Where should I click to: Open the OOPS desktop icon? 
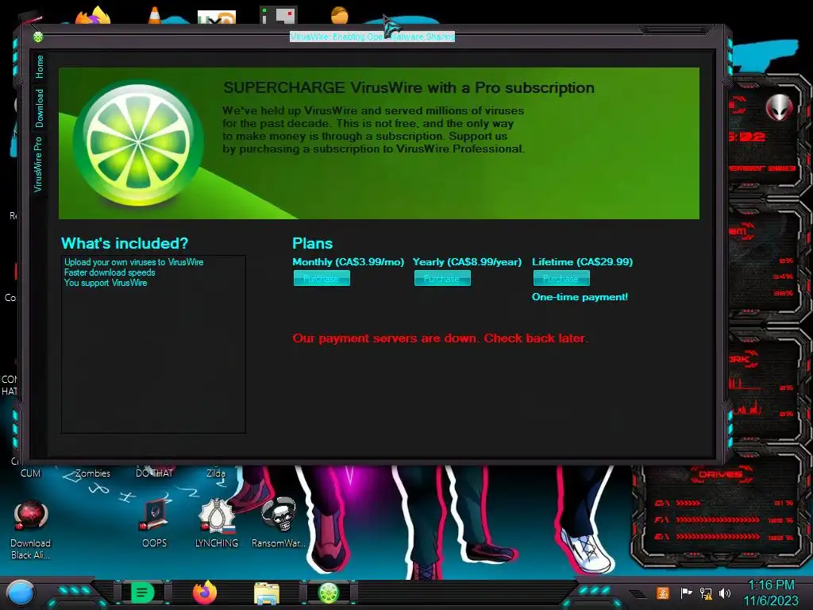(154, 523)
